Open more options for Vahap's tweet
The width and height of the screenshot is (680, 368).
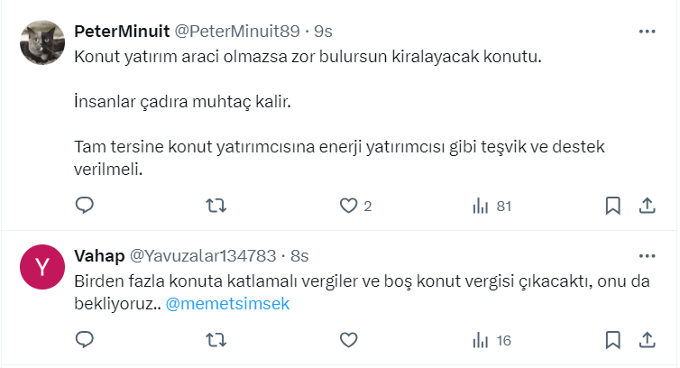point(647,256)
